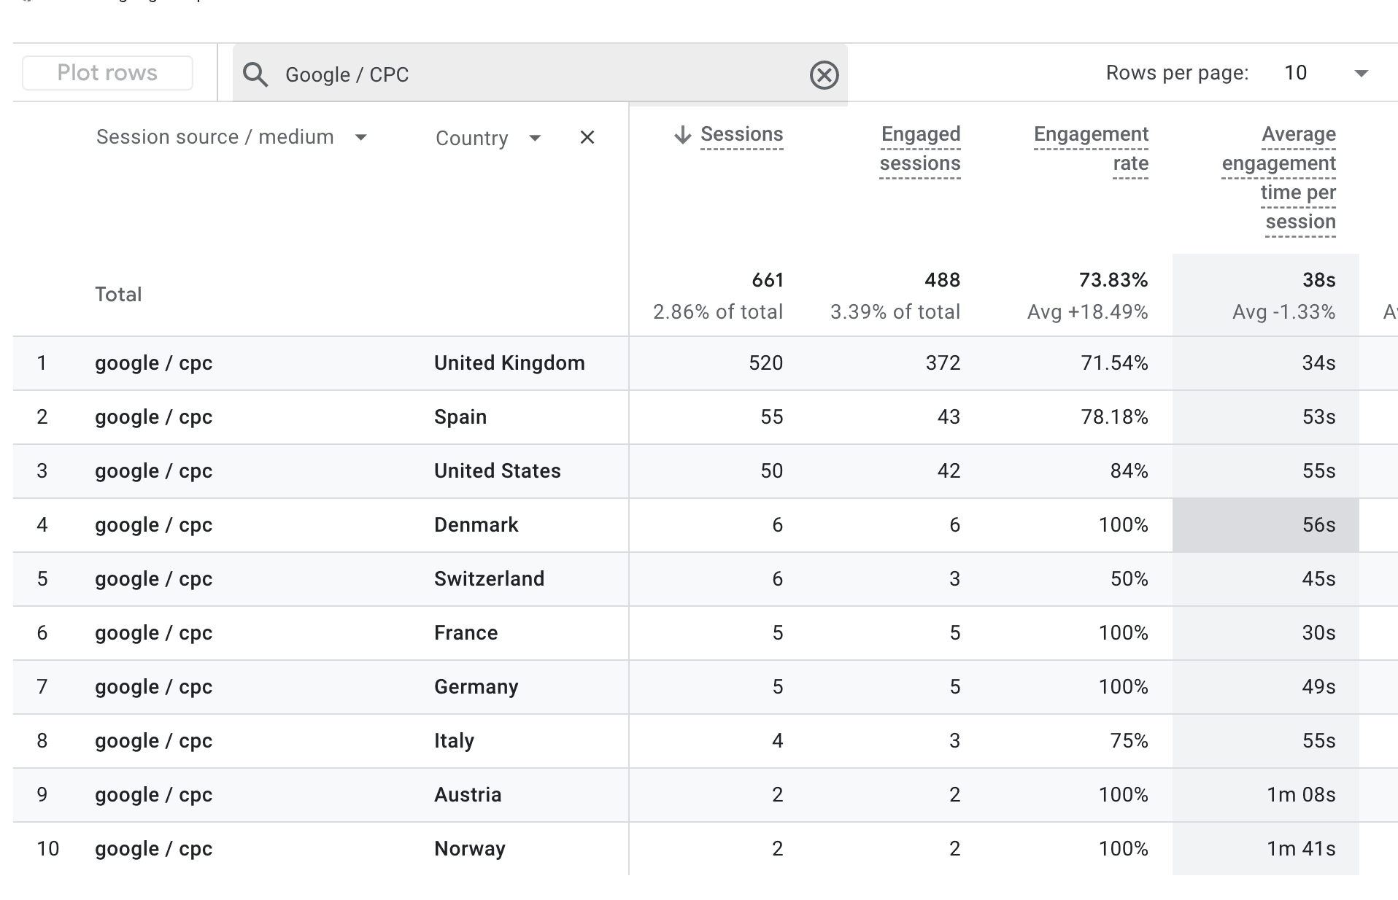Click the Total row label

pyautogui.click(x=118, y=294)
